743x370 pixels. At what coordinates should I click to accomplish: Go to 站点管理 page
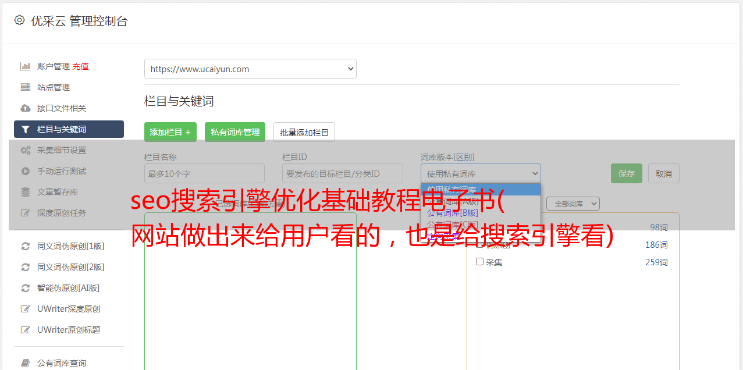[x=54, y=87]
